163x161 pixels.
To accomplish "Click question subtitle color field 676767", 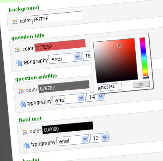I will pyautogui.click(x=64, y=87).
